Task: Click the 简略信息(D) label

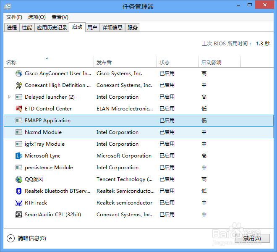Action: [32, 239]
